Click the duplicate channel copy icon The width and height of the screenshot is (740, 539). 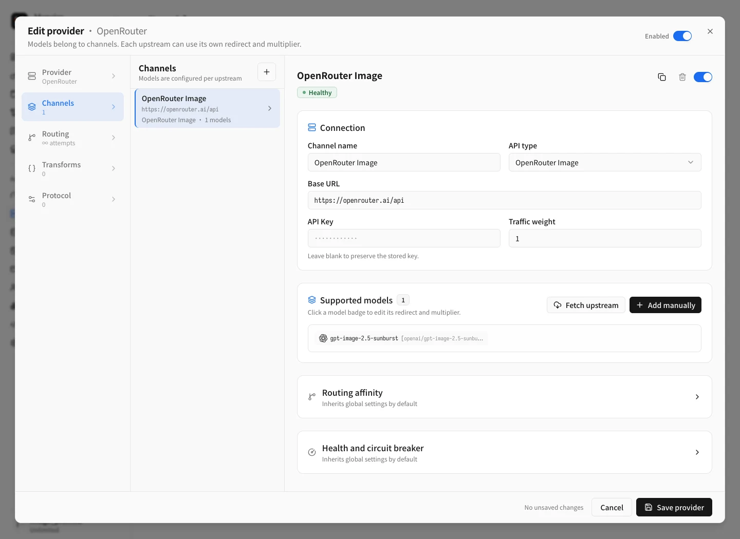(662, 77)
